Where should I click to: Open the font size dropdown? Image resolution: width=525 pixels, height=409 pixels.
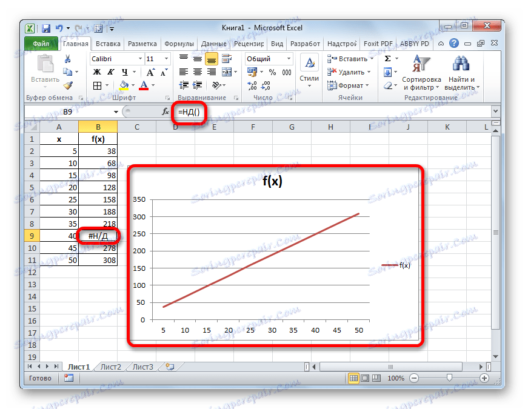(166, 59)
